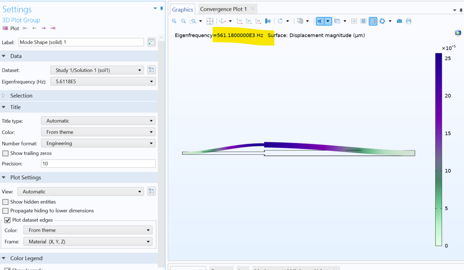Open the Eigenfrequency (Hz) dropdown

point(103,82)
